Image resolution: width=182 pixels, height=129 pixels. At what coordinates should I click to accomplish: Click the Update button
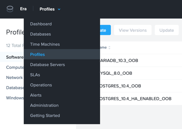point(166,30)
